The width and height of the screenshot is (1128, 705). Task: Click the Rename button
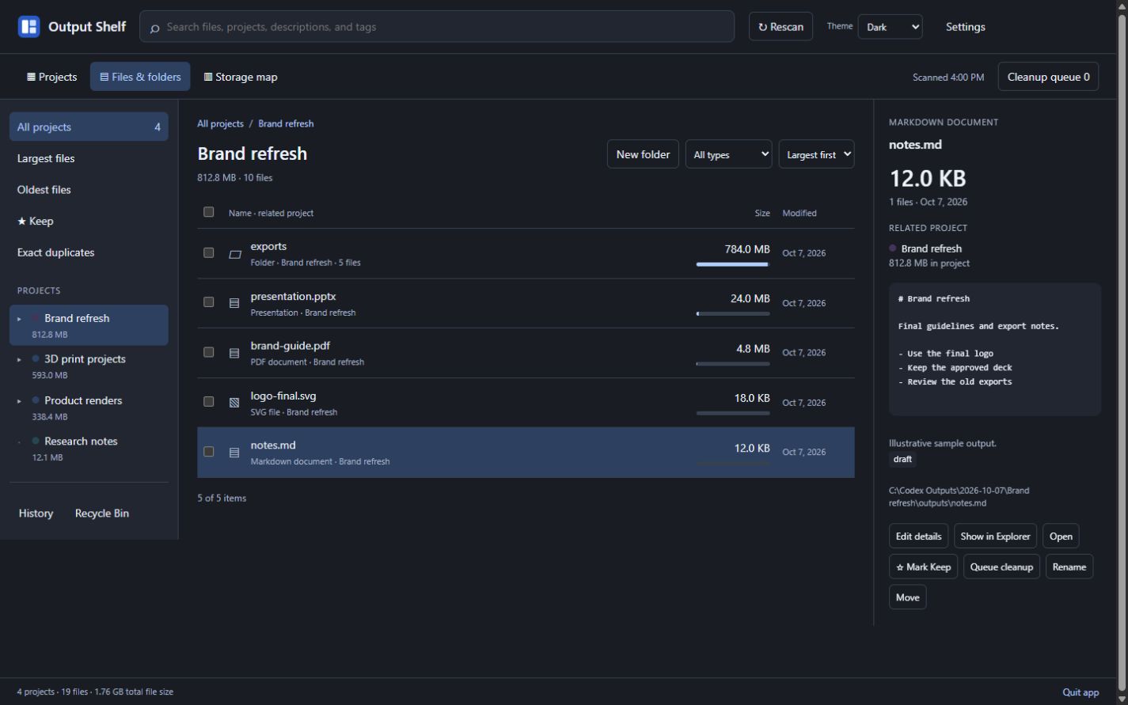[1069, 567]
